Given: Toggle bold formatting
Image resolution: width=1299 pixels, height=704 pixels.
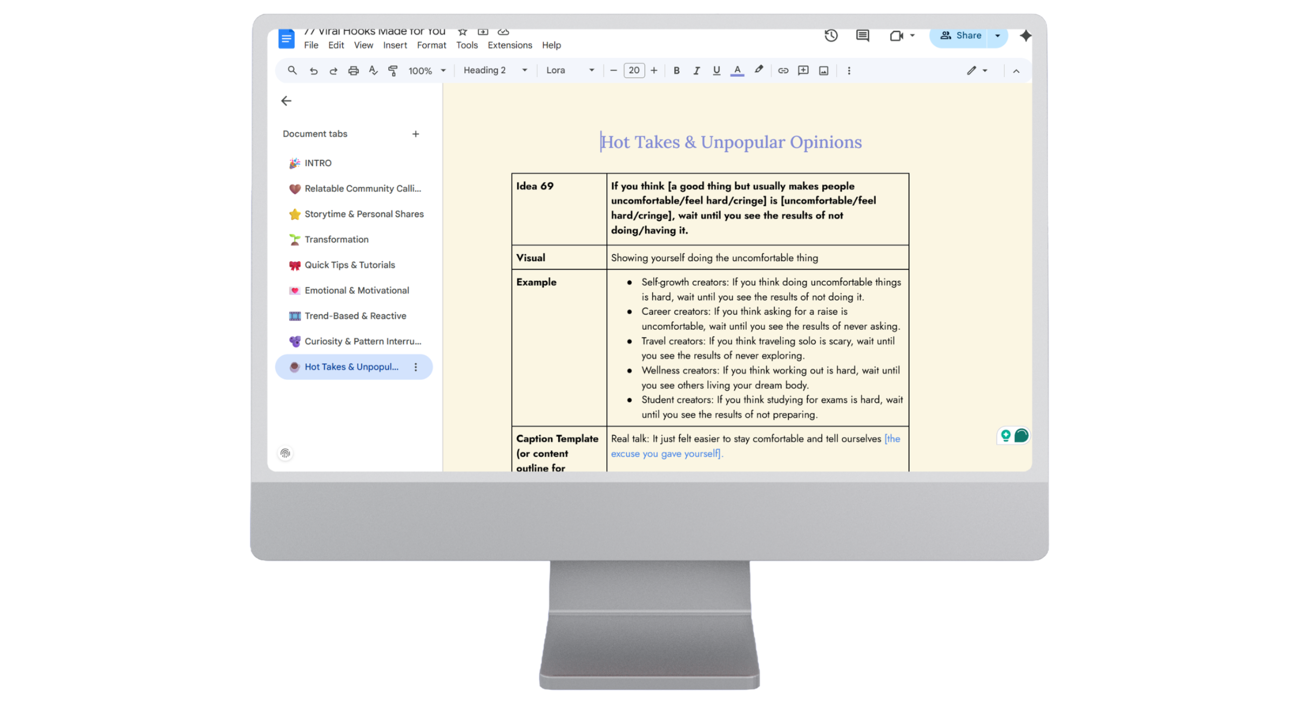Looking at the screenshot, I should click(x=677, y=71).
